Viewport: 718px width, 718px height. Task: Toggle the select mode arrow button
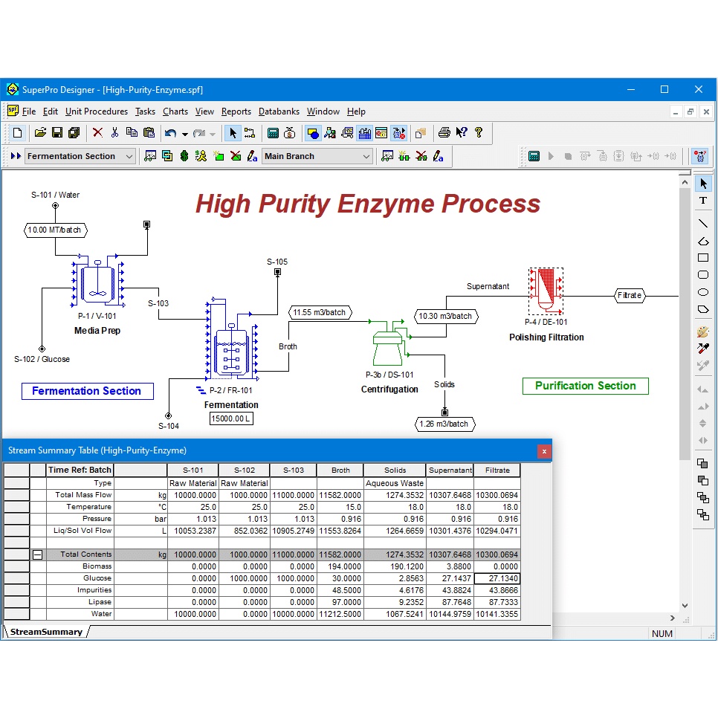pos(233,133)
